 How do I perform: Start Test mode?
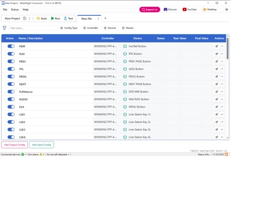[69, 18]
